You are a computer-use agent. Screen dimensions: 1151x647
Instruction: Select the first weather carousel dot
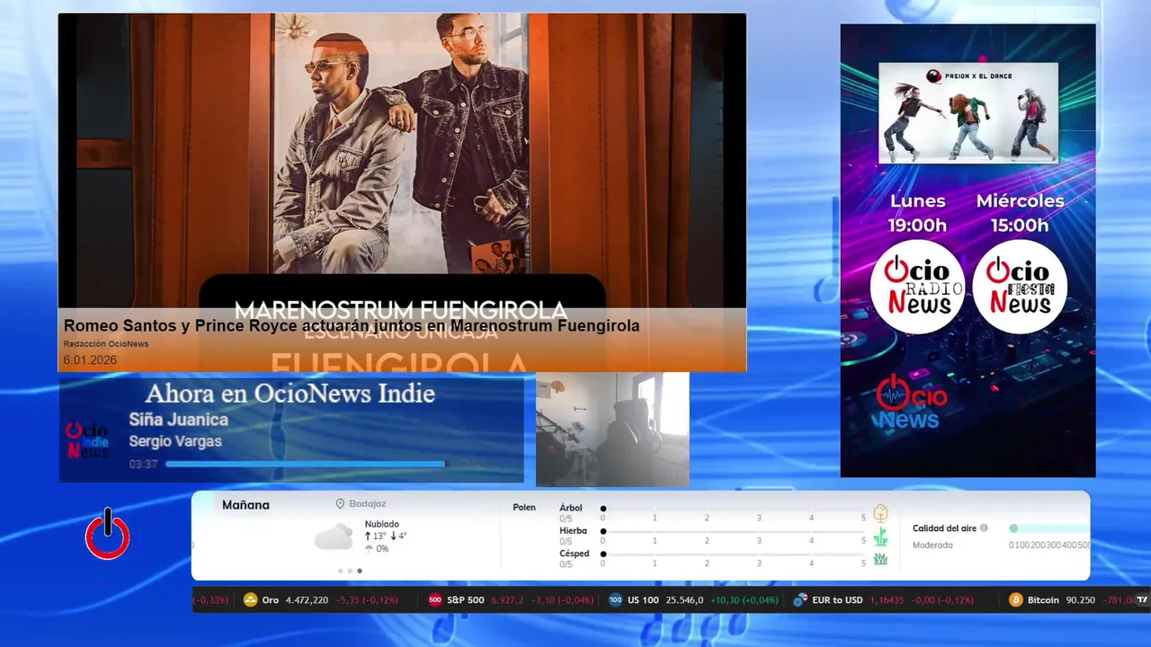340,571
